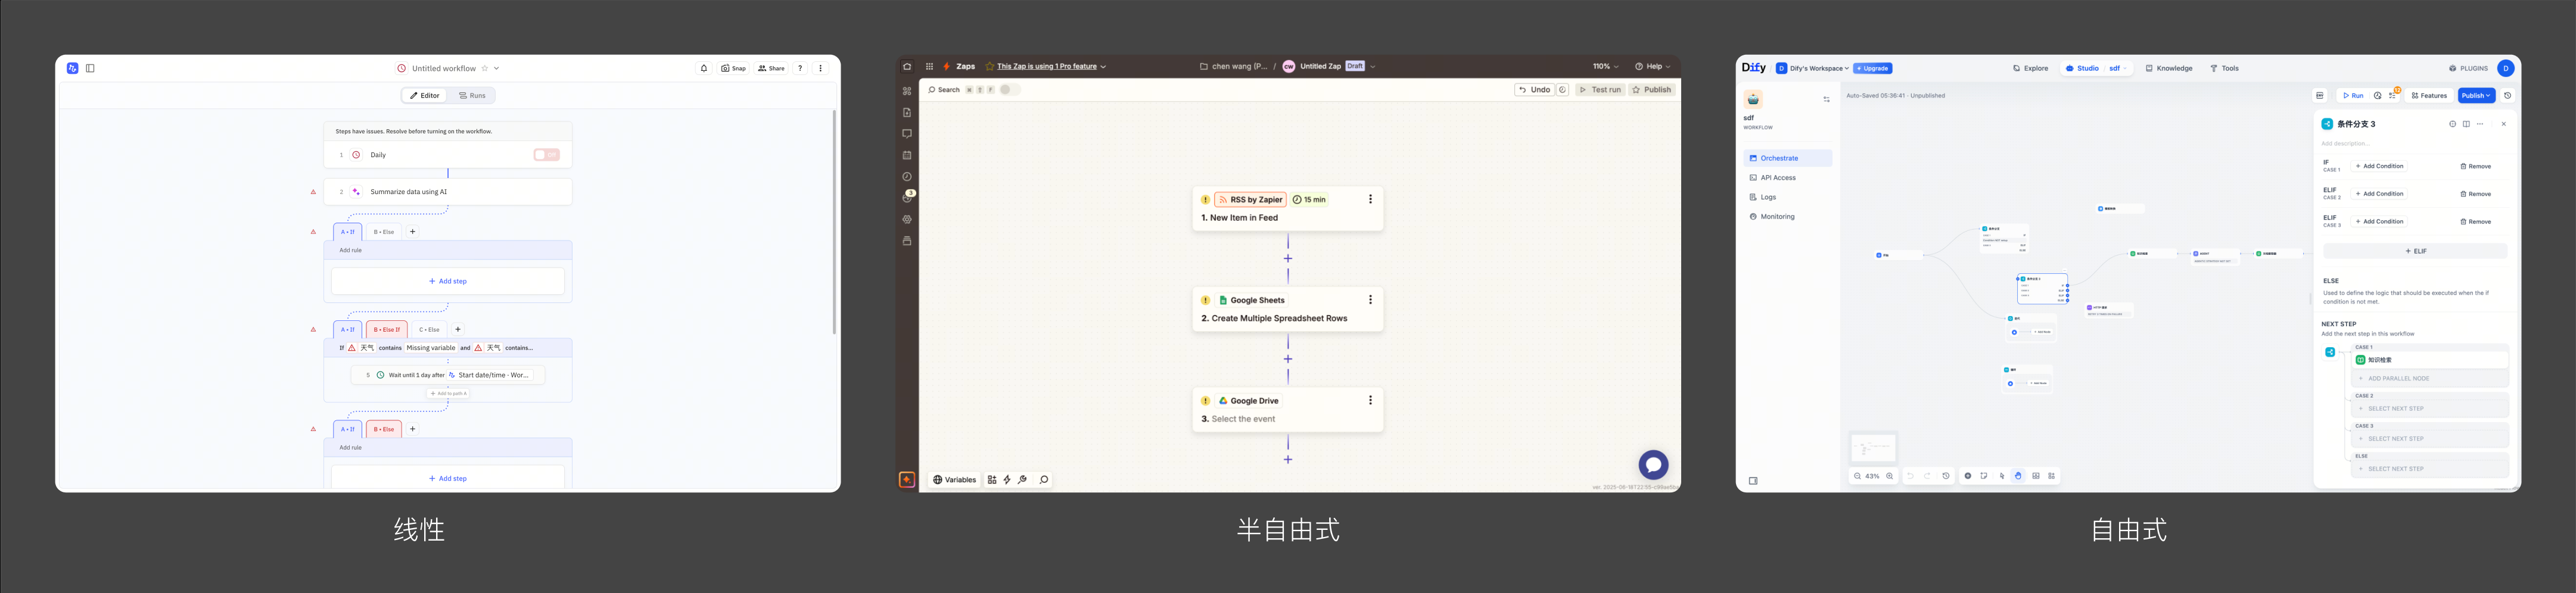Viewport: 2576px width, 593px height.
Task: Open Monitoring in the Dify sidebar
Action: (1788, 216)
